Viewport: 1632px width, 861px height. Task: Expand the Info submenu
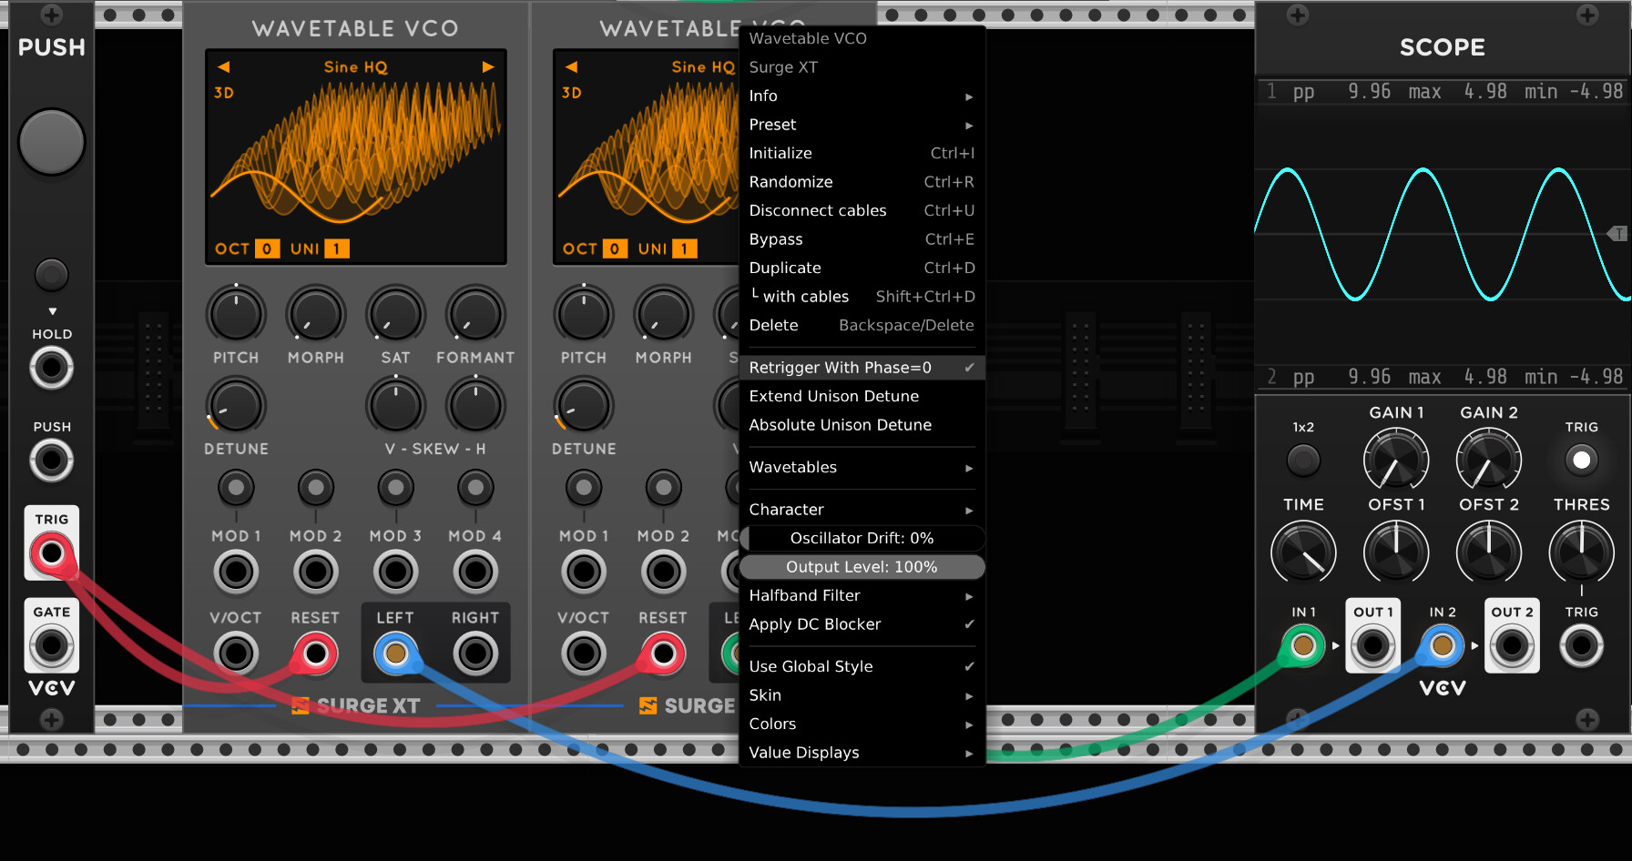(862, 96)
